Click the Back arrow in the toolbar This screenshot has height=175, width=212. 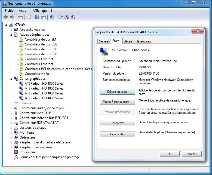tap(6, 17)
